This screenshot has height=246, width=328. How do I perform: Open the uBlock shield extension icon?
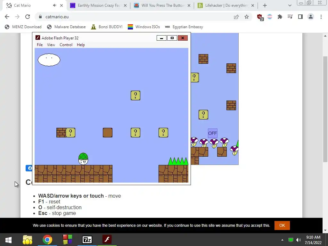[x=260, y=17]
